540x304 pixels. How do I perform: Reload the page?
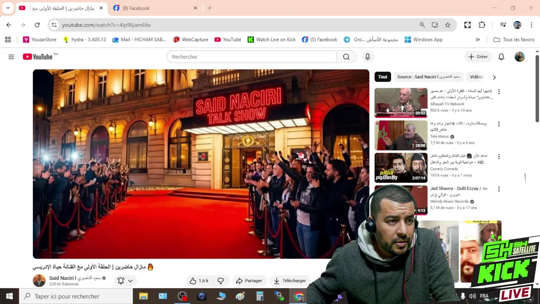coord(37,25)
